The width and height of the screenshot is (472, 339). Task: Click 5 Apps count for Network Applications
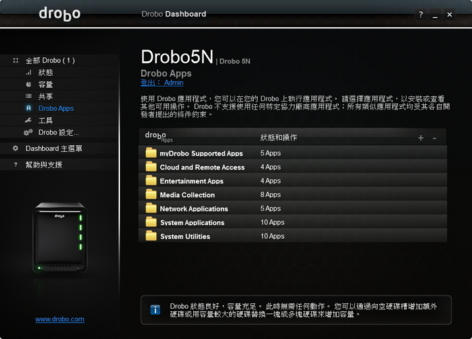pyautogui.click(x=270, y=208)
